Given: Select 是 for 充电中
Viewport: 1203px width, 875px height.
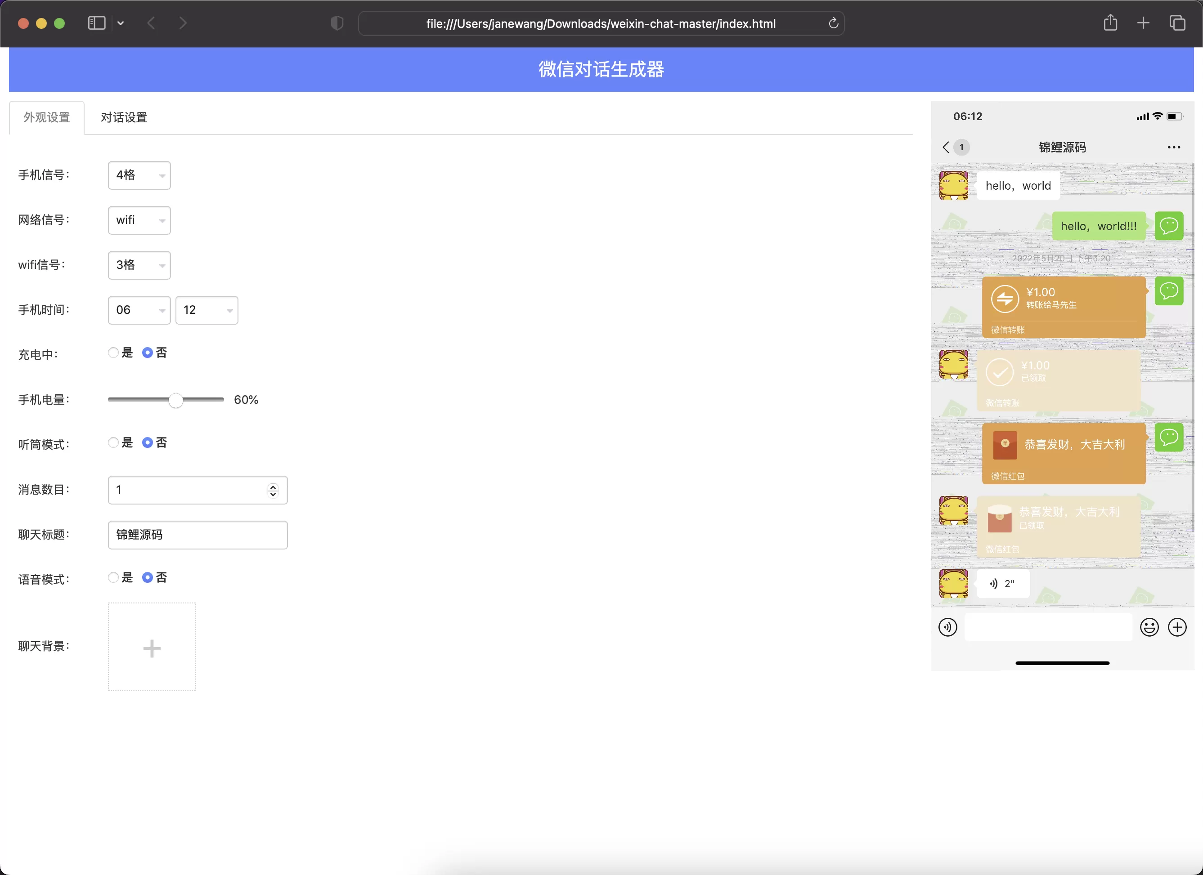Looking at the screenshot, I should point(113,353).
